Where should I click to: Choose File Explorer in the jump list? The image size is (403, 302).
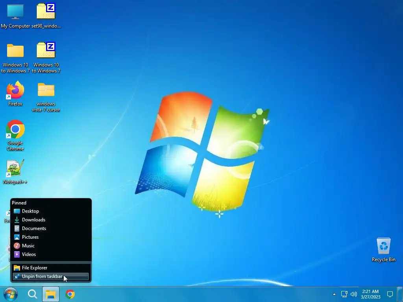pos(51,268)
